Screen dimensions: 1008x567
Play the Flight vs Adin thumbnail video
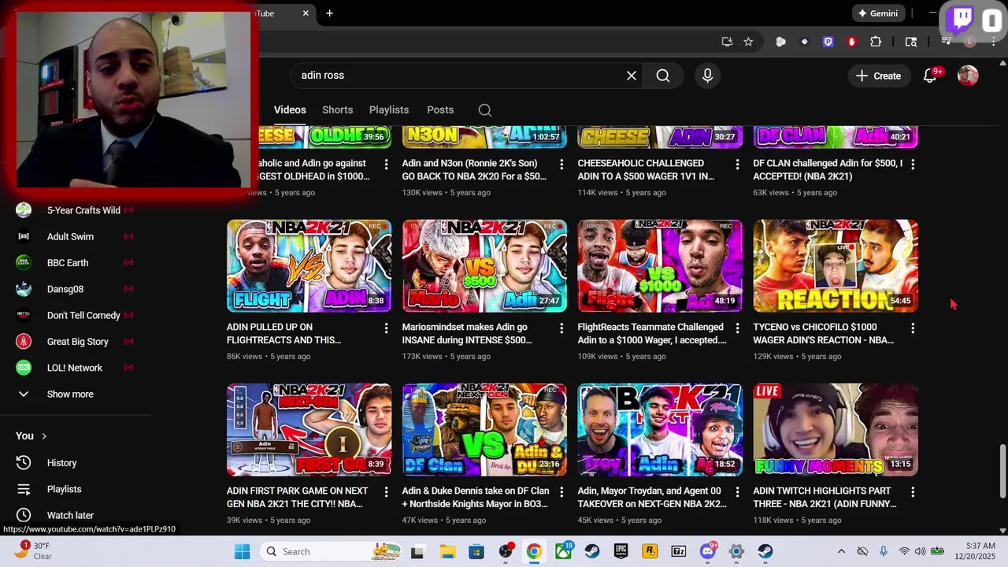(x=309, y=266)
